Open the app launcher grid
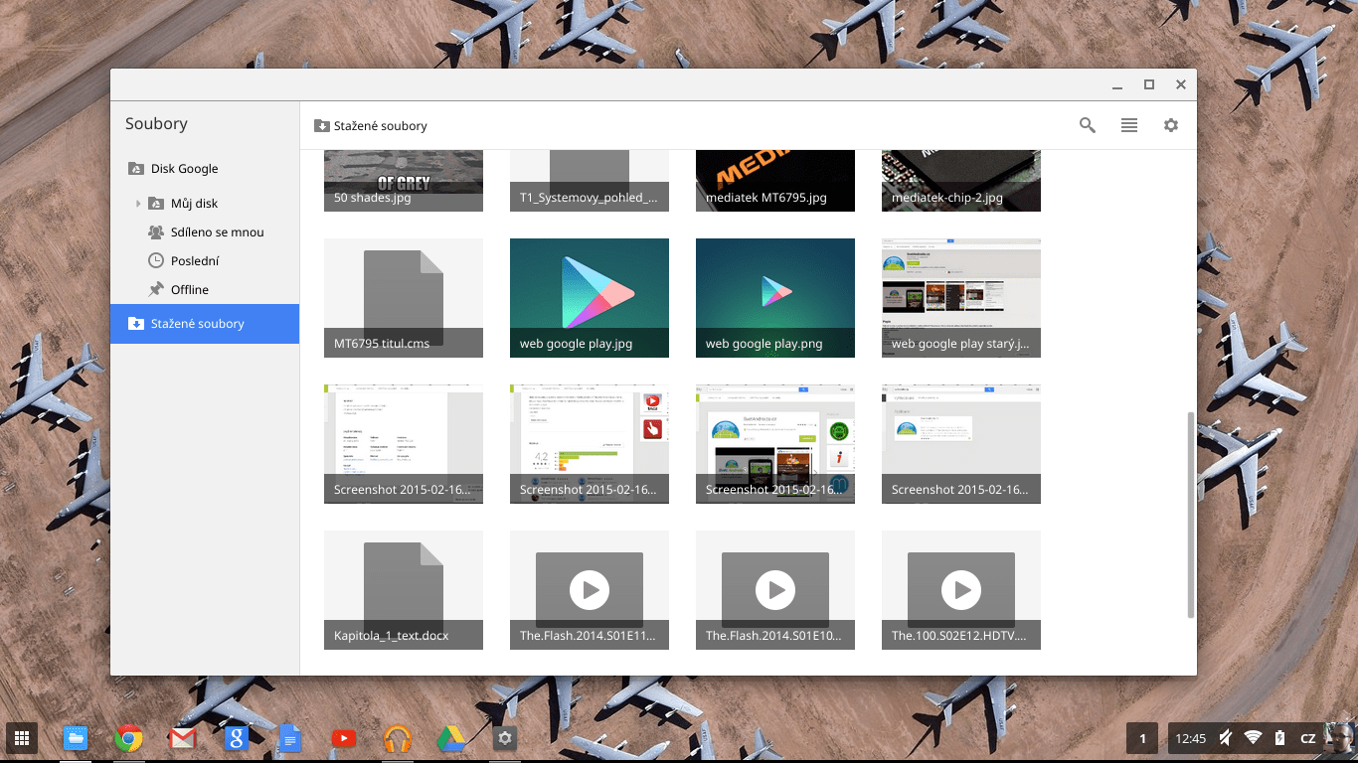Screen dimensions: 1358x763 pos(22,738)
